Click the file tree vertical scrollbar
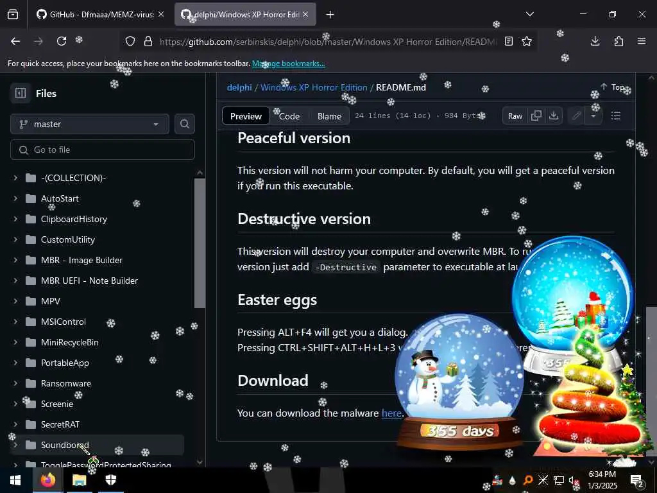 [200, 243]
